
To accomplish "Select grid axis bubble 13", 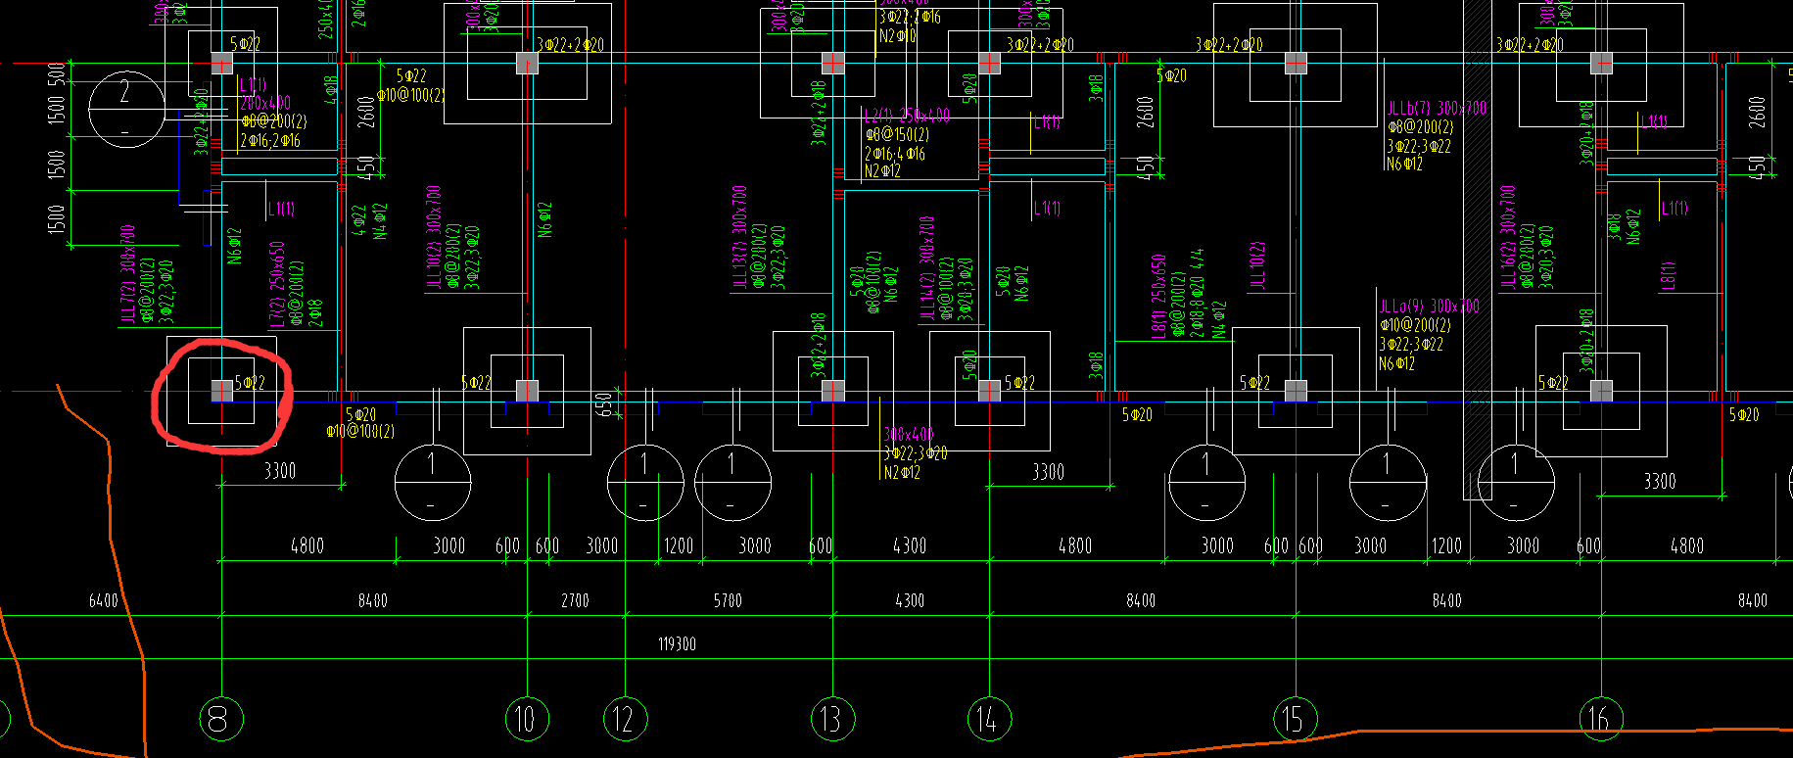I will click(x=832, y=719).
